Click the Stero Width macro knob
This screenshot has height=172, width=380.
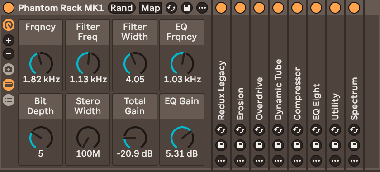(88, 138)
